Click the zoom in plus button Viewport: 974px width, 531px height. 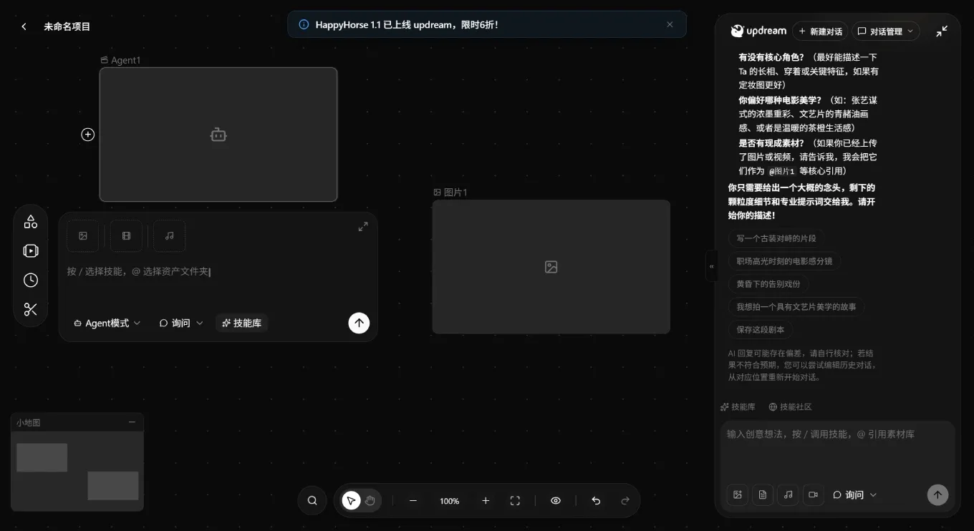click(486, 500)
